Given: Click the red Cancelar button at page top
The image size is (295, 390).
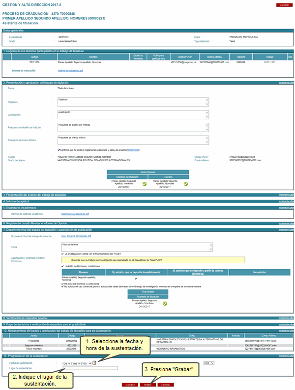Looking at the screenshot, I should (x=284, y=5).
